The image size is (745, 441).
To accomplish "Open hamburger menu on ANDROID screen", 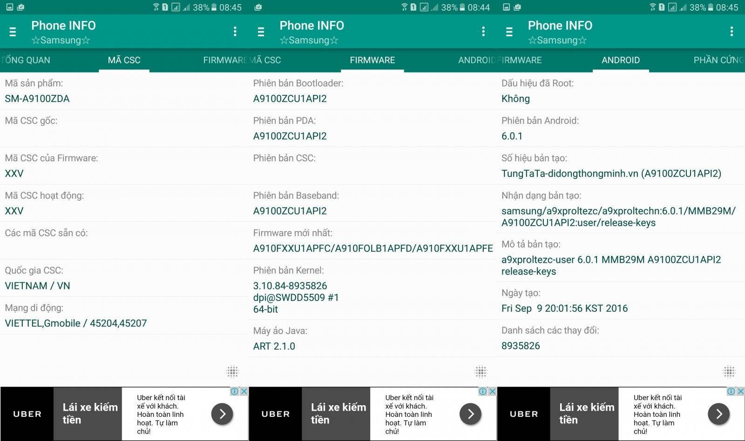I will pyautogui.click(x=509, y=32).
